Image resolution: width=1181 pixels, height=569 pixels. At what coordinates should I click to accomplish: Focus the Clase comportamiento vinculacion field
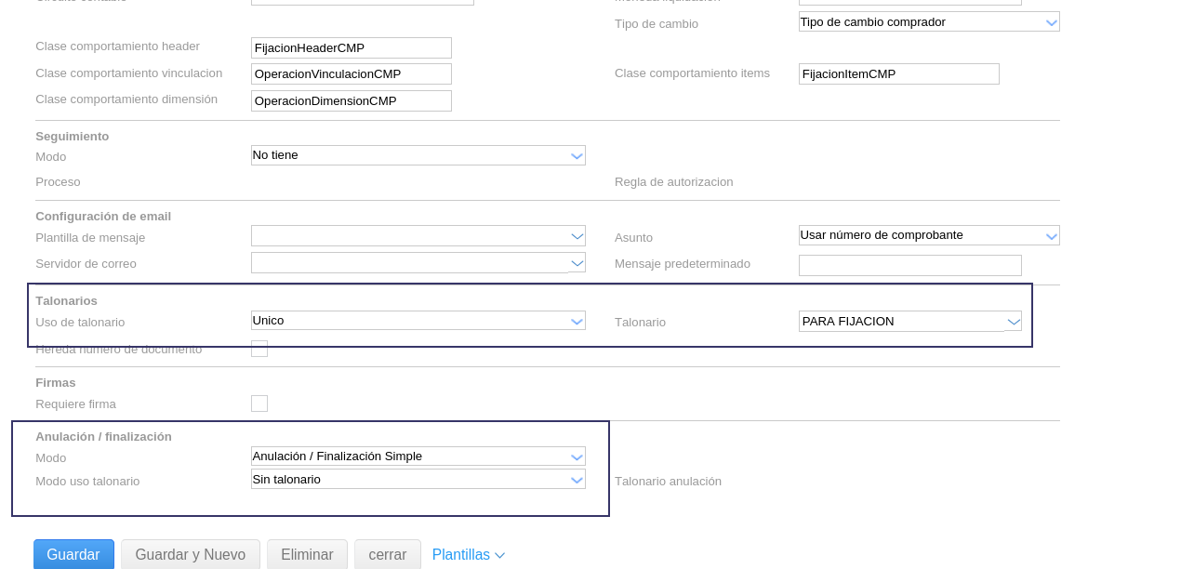[351, 74]
